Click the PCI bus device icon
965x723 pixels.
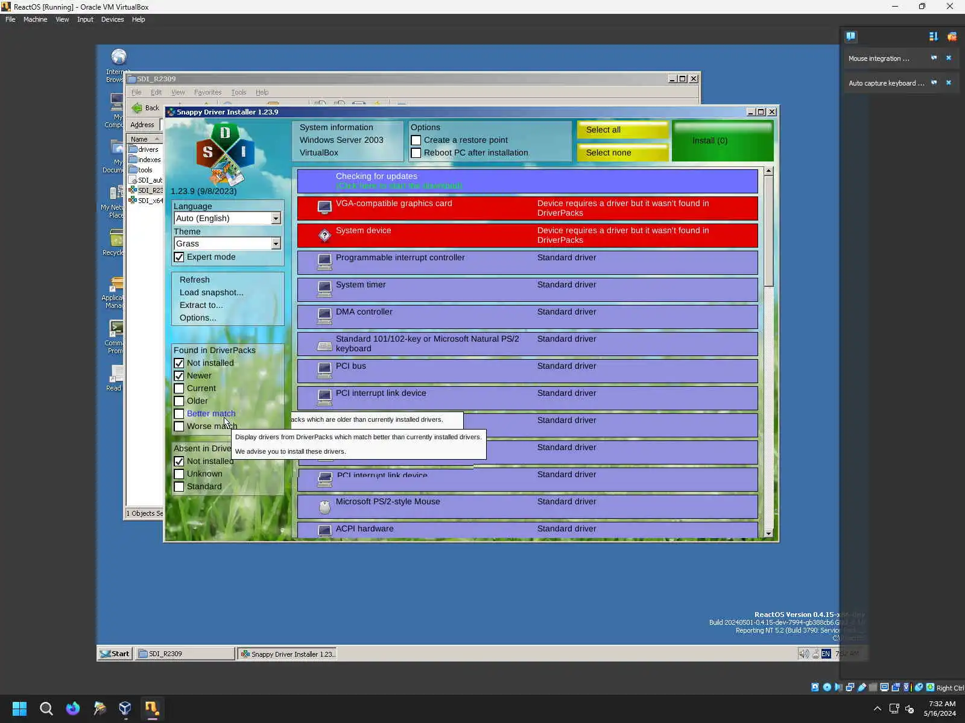click(x=324, y=371)
